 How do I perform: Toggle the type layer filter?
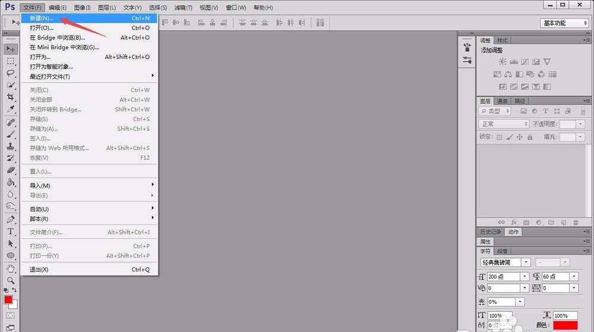(x=545, y=111)
